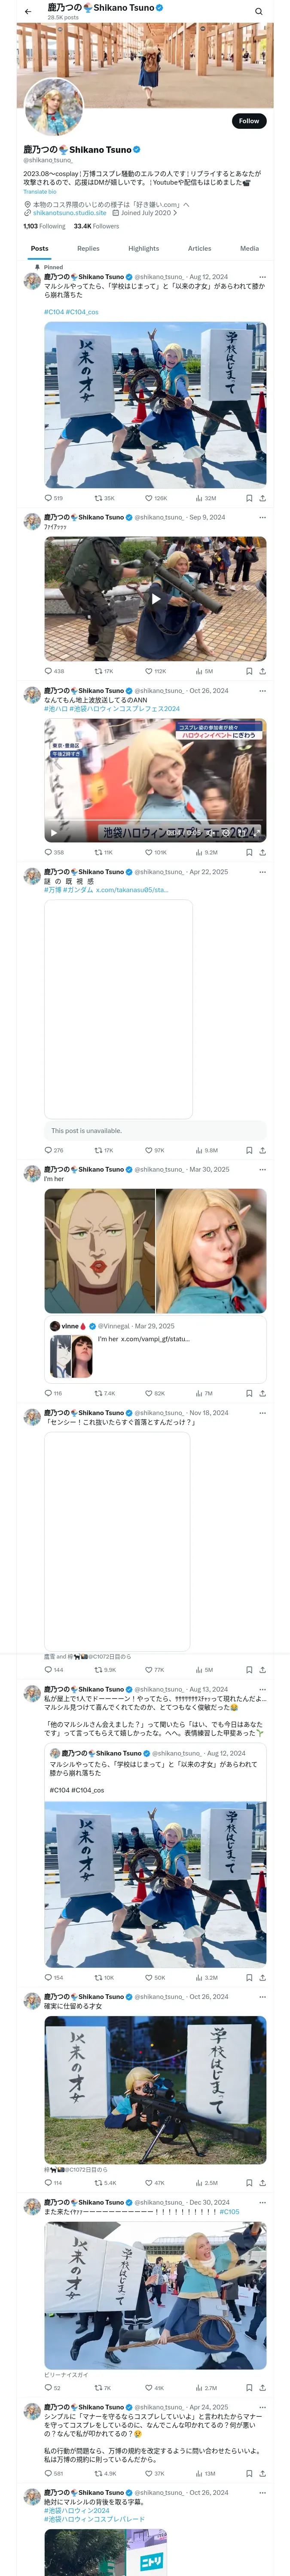Switch to the Highlights tab
Viewport: 290px width, 2576px height.
(143, 248)
